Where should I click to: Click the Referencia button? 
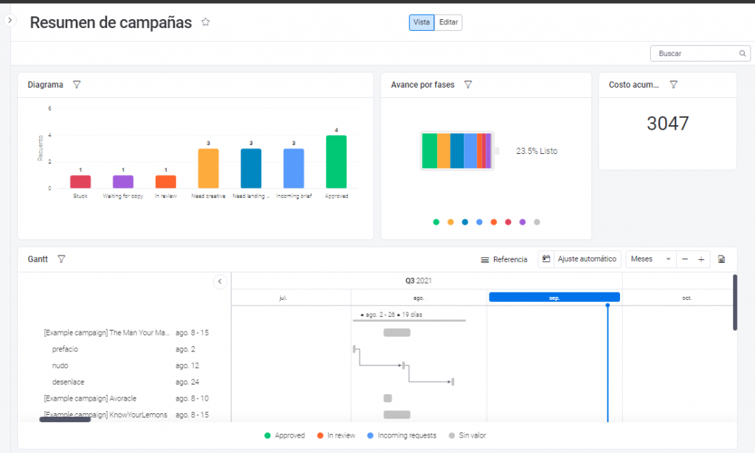[x=504, y=259]
